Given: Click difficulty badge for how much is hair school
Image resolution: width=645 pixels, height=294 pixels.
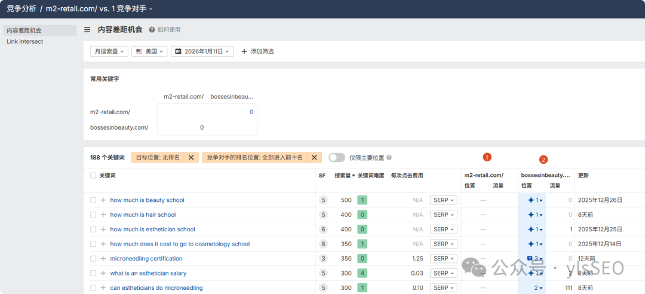Looking at the screenshot, I should coord(363,215).
